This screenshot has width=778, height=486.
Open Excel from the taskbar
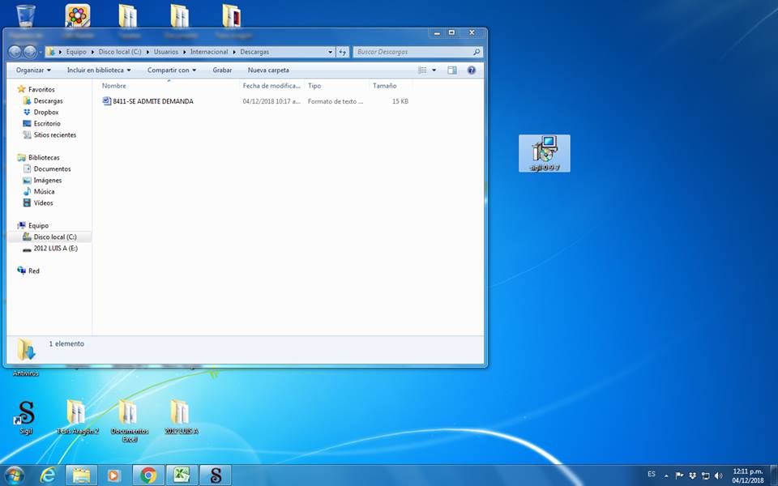point(182,475)
